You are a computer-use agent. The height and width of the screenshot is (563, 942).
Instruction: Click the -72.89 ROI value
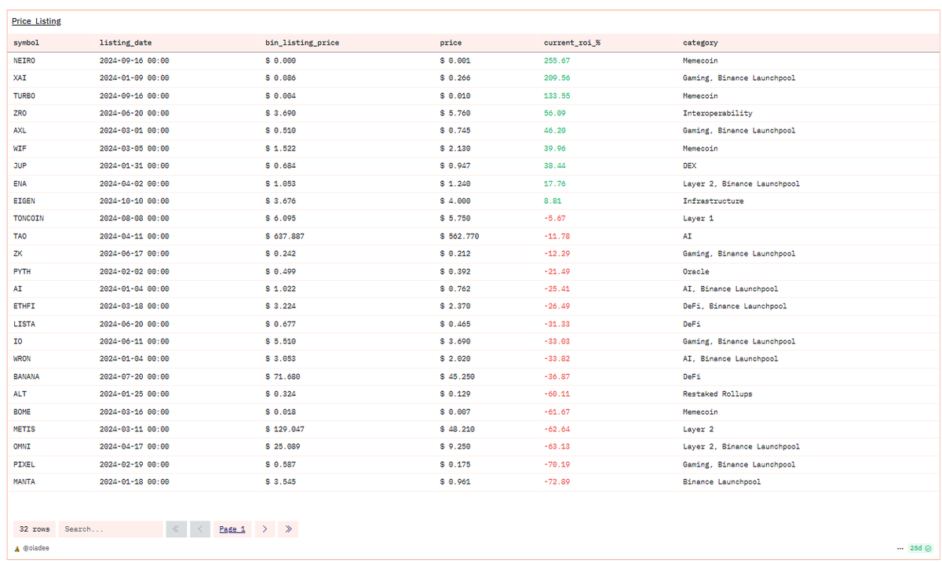click(x=557, y=482)
